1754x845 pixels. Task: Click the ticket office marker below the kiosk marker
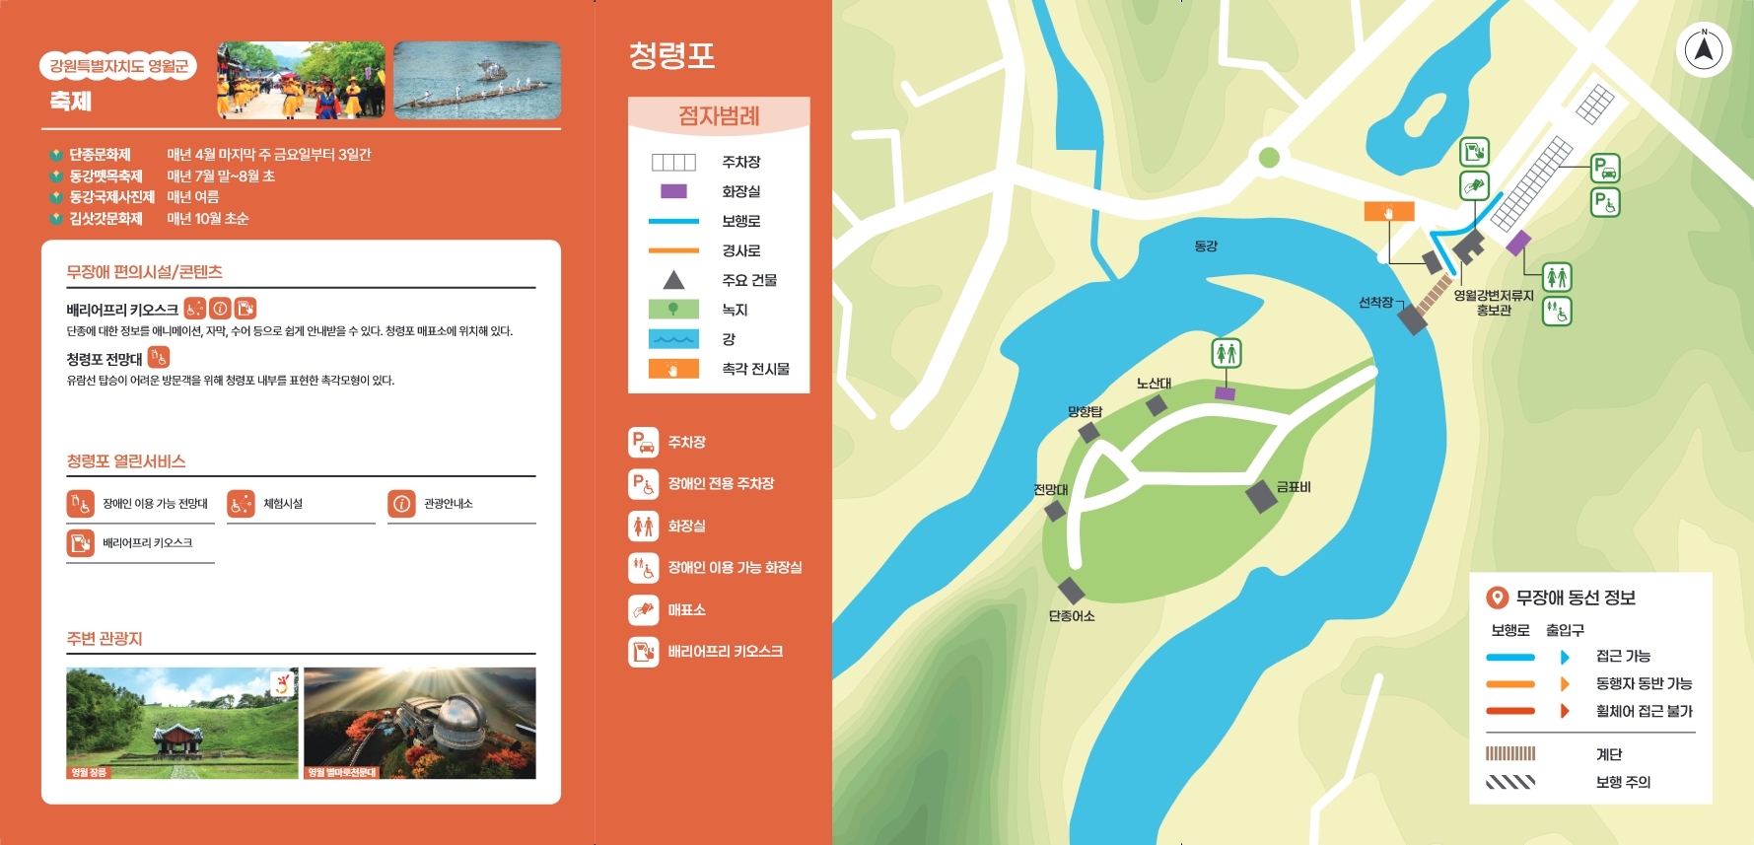click(1474, 185)
